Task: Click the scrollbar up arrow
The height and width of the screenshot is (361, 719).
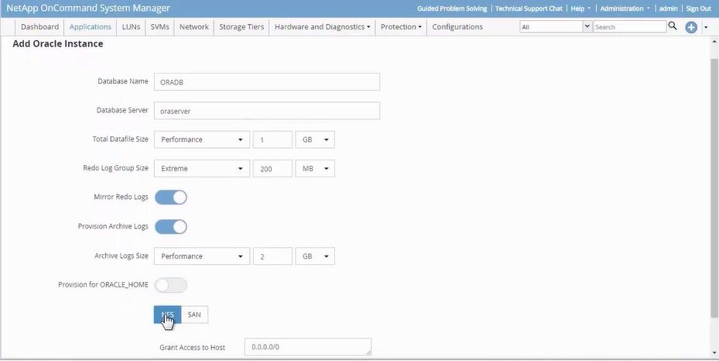Action: click(714, 41)
